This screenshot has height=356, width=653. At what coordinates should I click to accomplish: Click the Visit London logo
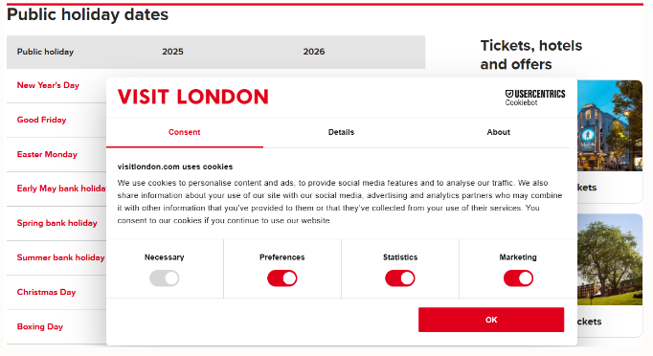(x=193, y=97)
